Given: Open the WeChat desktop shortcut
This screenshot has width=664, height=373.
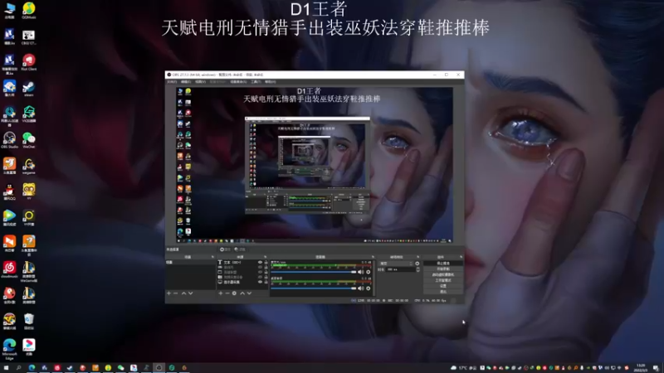Looking at the screenshot, I should click(29, 140).
